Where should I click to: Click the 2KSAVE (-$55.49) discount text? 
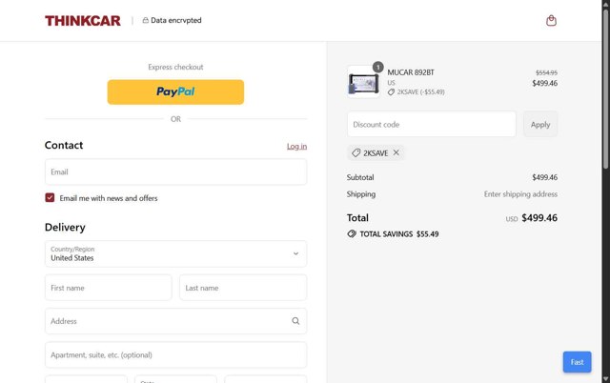421,92
